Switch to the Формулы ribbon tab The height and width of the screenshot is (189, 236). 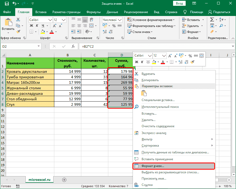pyautogui.click(x=94, y=12)
